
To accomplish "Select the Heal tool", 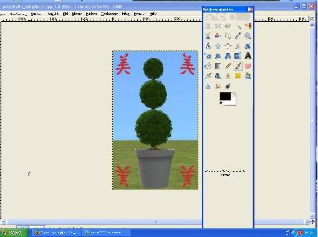I will pos(238,76).
